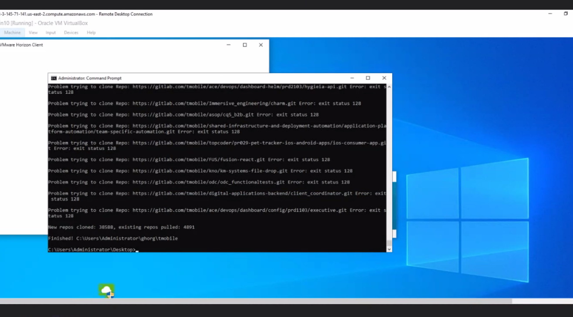
Task: Minimize the Administrator Command Prompt window
Action: point(352,78)
